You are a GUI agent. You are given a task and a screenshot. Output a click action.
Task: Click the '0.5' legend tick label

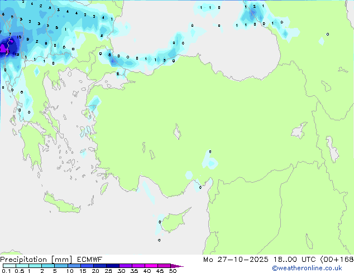click(20, 271)
